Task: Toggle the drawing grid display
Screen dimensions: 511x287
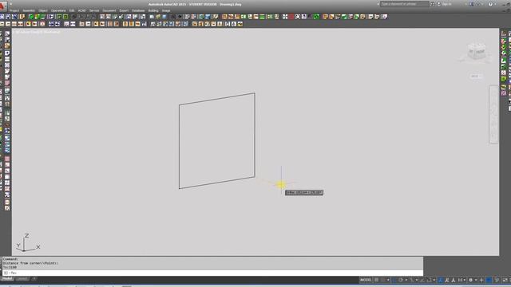Action: coord(376,280)
